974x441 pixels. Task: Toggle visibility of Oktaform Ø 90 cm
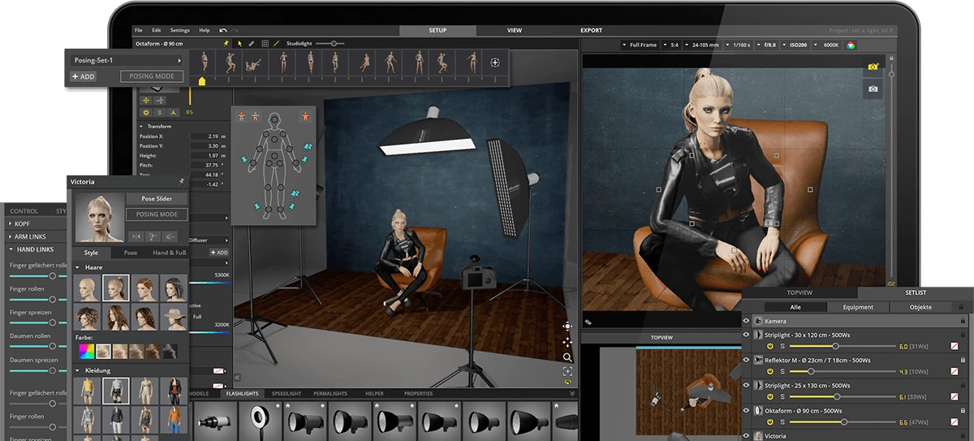[x=747, y=411]
